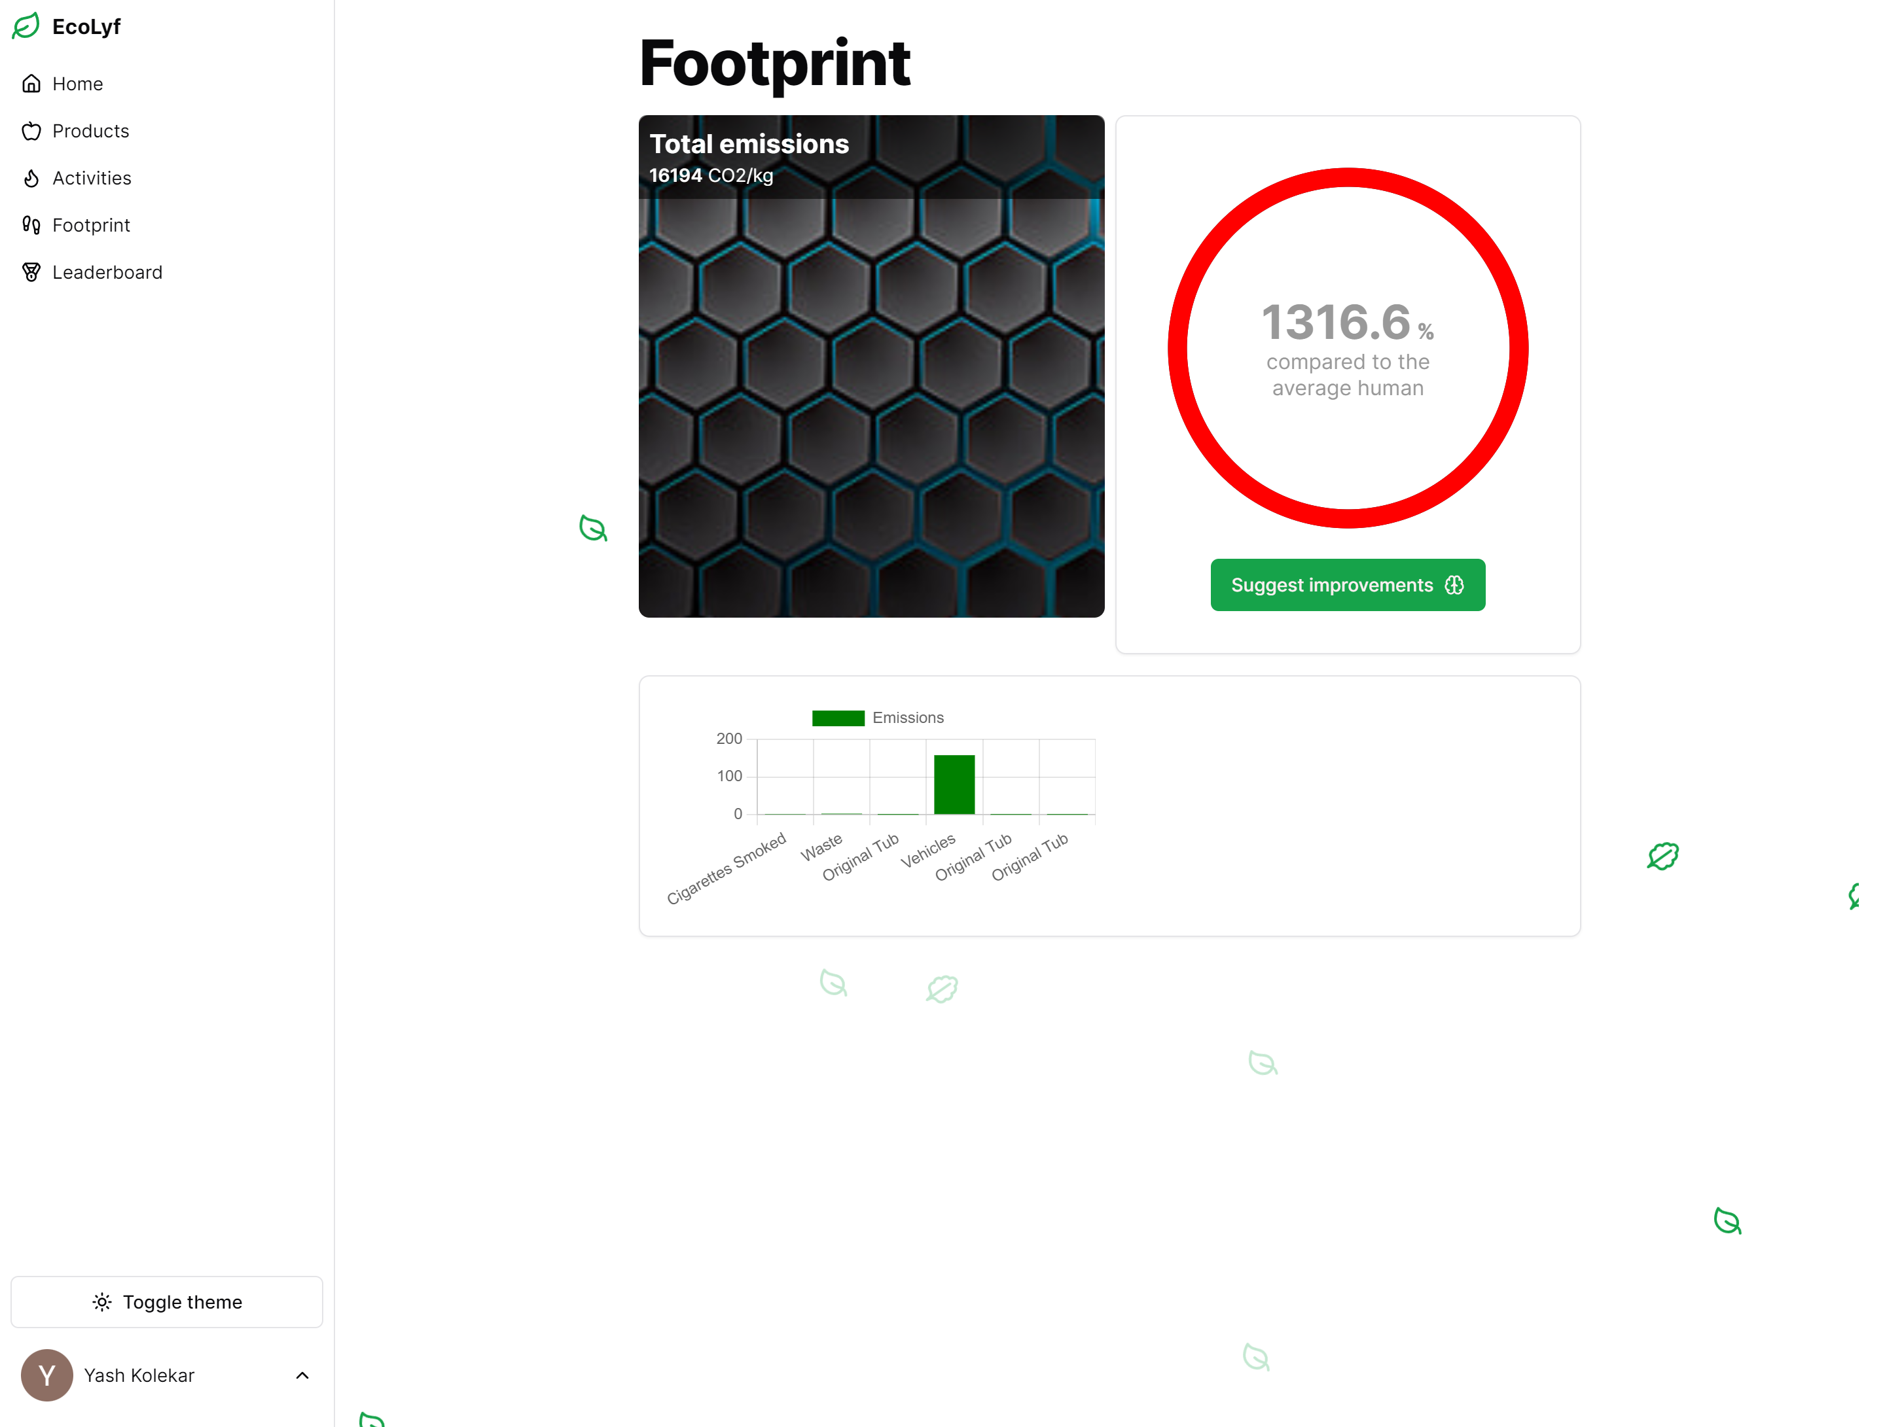The image size is (1885, 1427).
Task: Click the house icon beside Home
Action: (x=31, y=82)
